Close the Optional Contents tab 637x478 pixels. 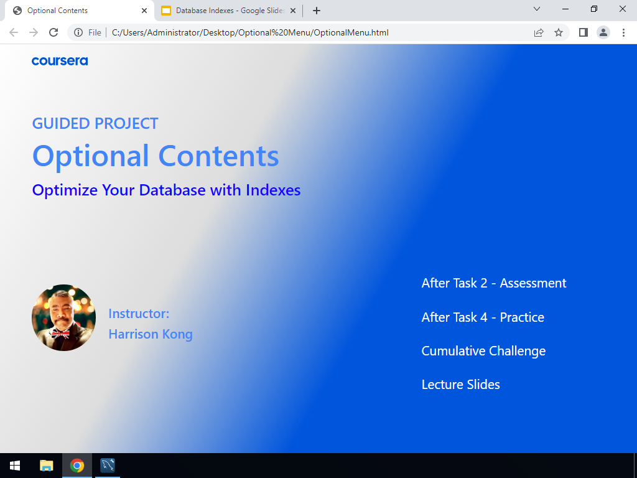(x=144, y=11)
